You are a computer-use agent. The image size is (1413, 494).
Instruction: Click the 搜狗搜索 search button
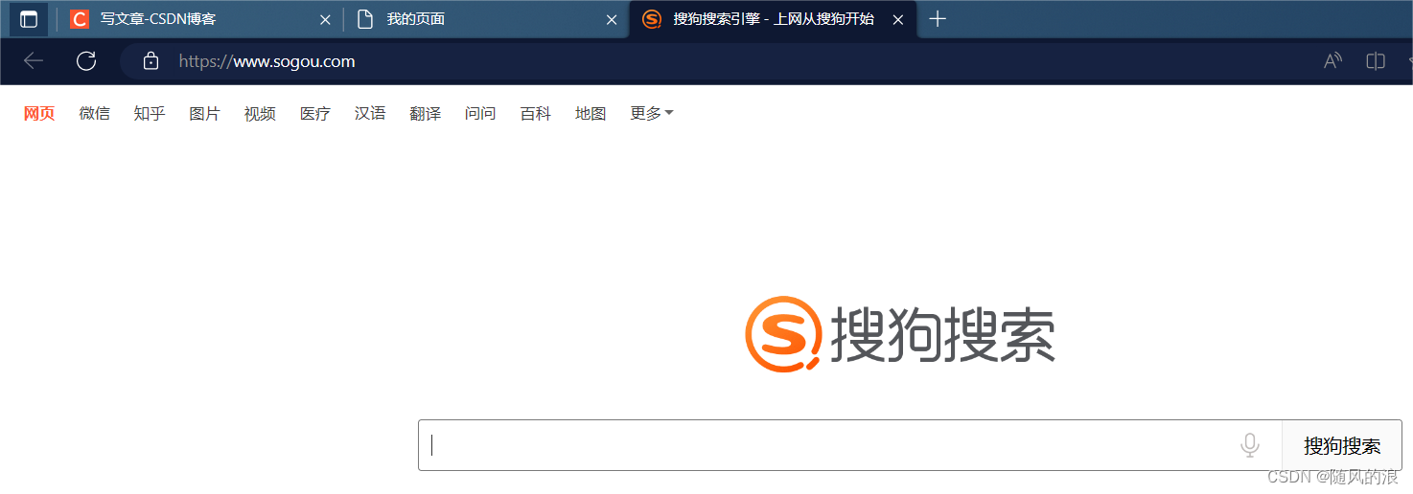point(1342,445)
